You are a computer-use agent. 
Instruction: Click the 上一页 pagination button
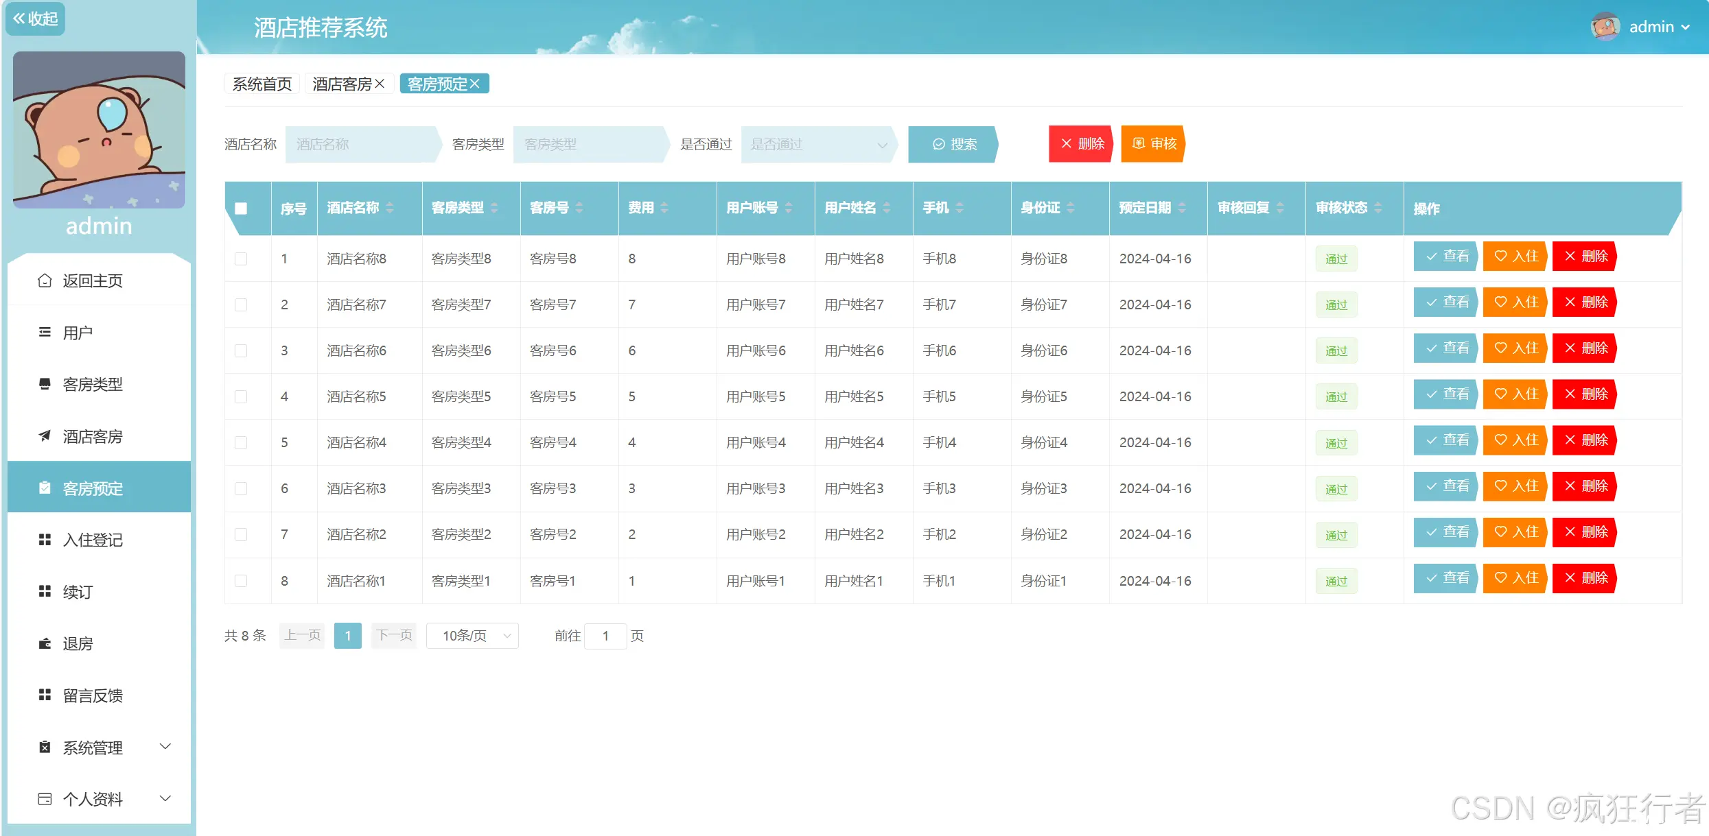(x=302, y=636)
